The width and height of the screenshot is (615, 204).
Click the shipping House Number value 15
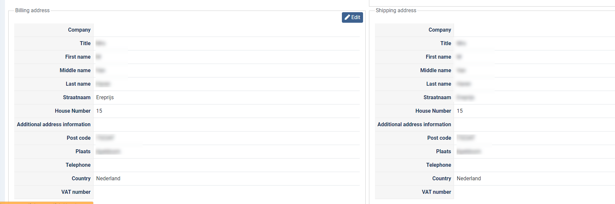click(460, 111)
